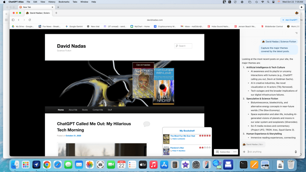Open a new tab with plus button
The height and width of the screenshot is (172, 306).
coord(56,13)
